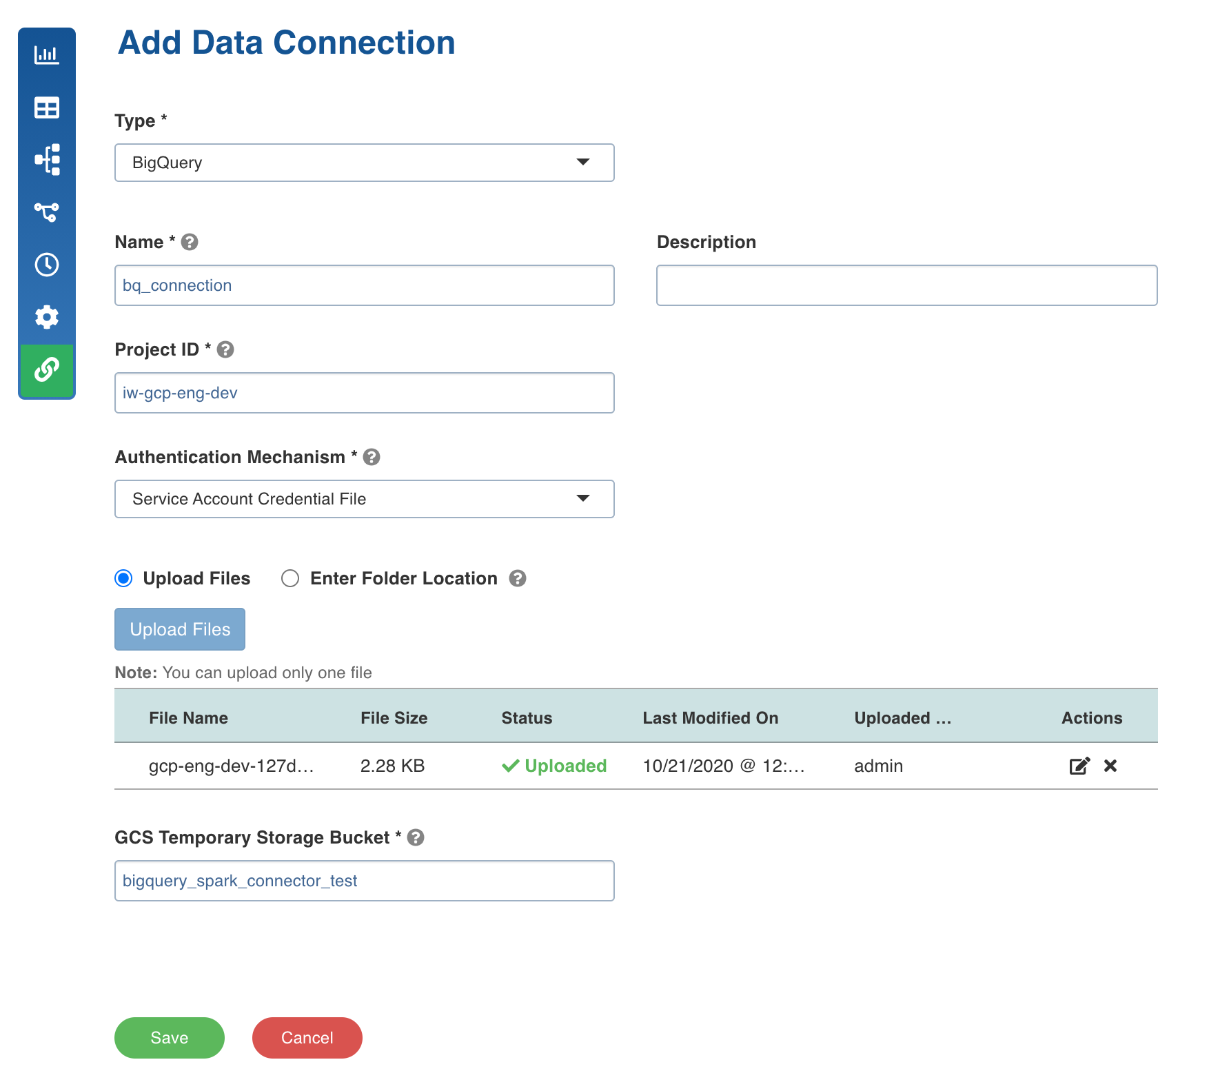Open the table grid sidebar icon
Screen dimensions: 1209x1082
point(47,108)
